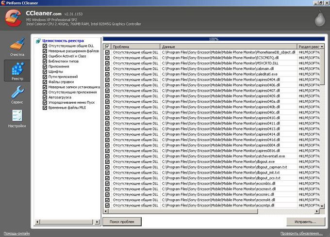330x237 pixels.
Task: Select path ending ecscmext.dll
Action: pyautogui.click(x=219, y=189)
